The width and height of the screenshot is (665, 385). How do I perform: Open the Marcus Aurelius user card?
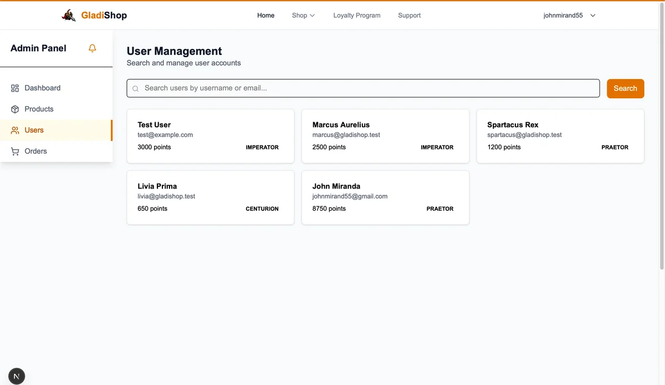click(385, 136)
